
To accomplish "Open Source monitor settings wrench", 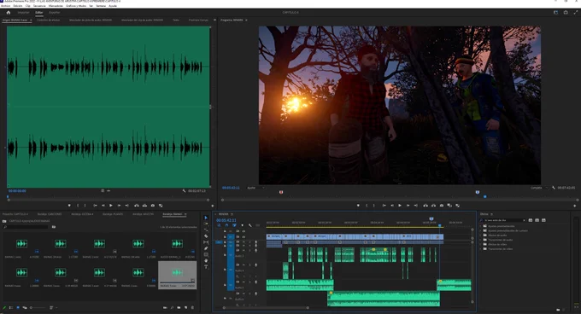I will pos(185,191).
